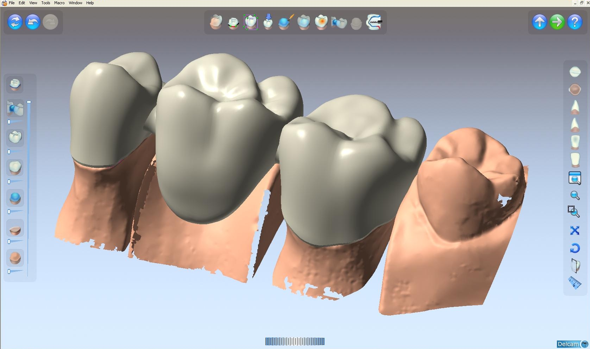Open the Macro menu

[x=59, y=3]
